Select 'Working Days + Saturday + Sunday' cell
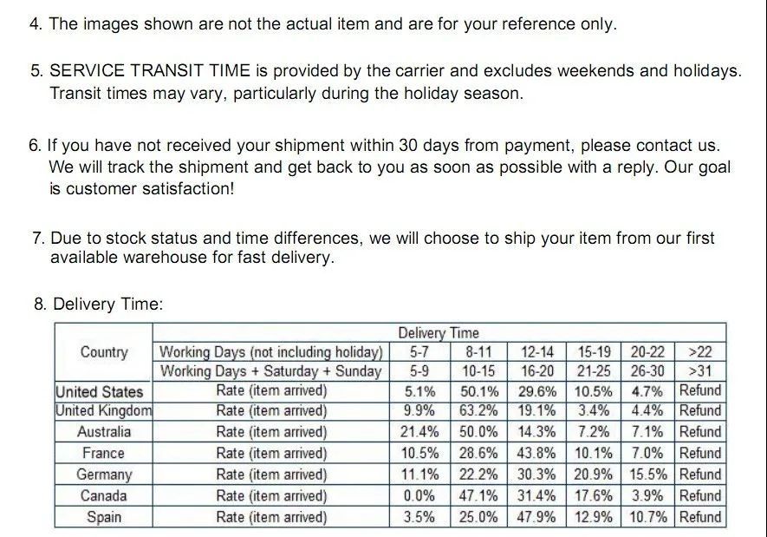This screenshot has width=767, height=537. click(x=271, y=371)
